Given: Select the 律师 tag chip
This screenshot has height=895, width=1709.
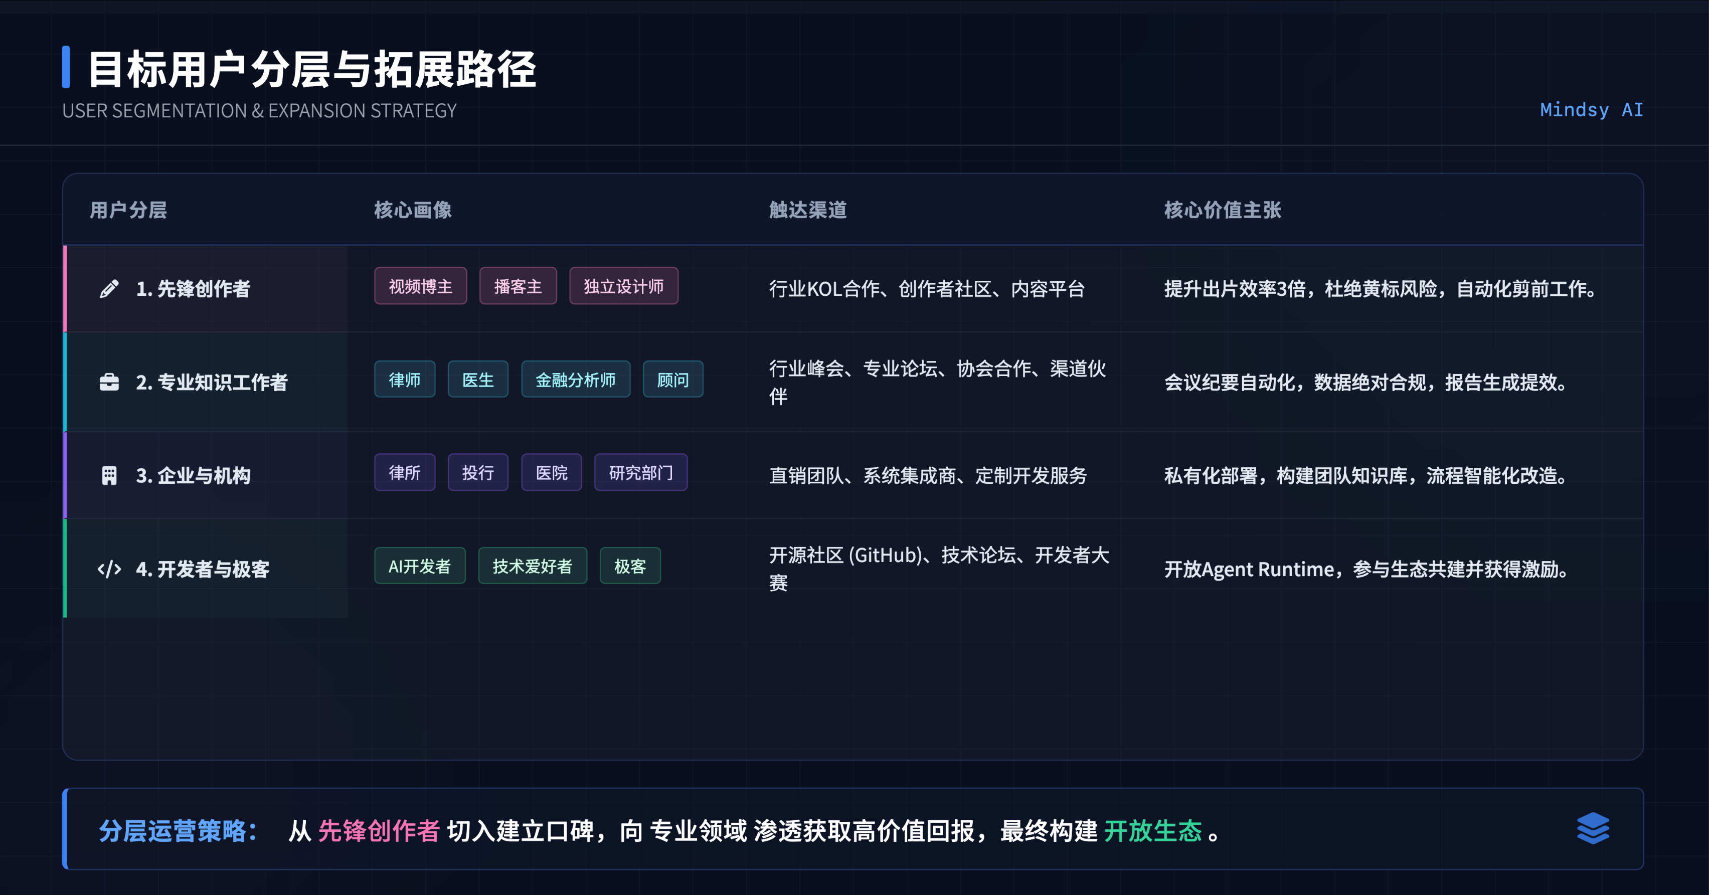Looking at the screenshot, I should [x=405, y=379].
